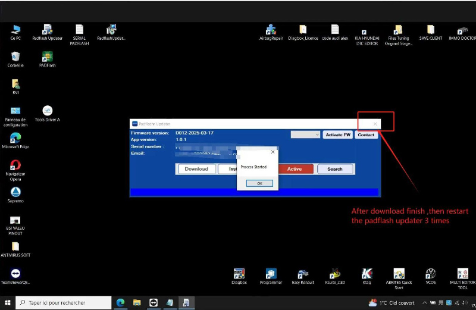Screen dimensions: 476x310
Task: Close the Process Started message box
Action: (273, 152)
